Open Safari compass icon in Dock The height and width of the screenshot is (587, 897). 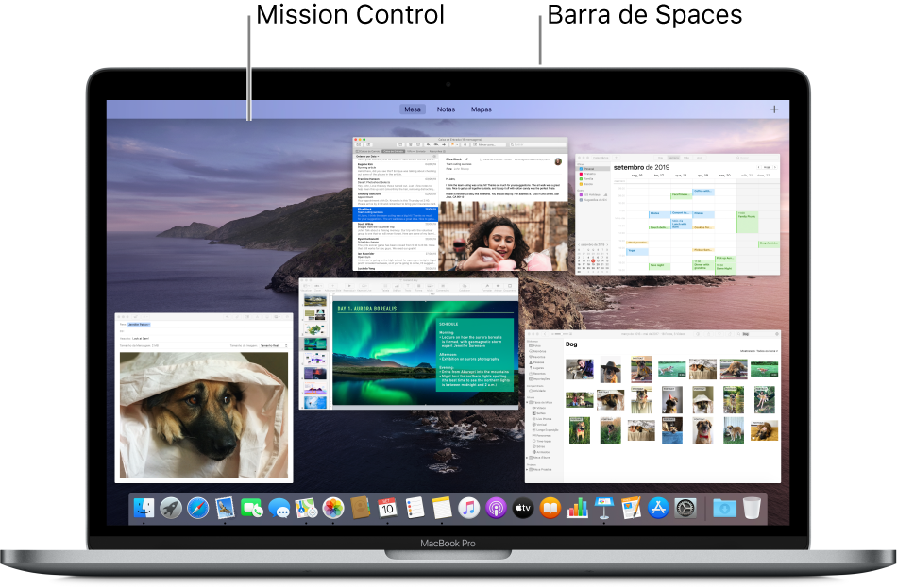[198, 508]
